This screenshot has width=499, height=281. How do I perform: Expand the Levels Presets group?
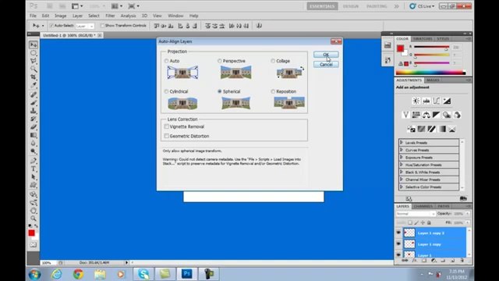pos(402,142)
